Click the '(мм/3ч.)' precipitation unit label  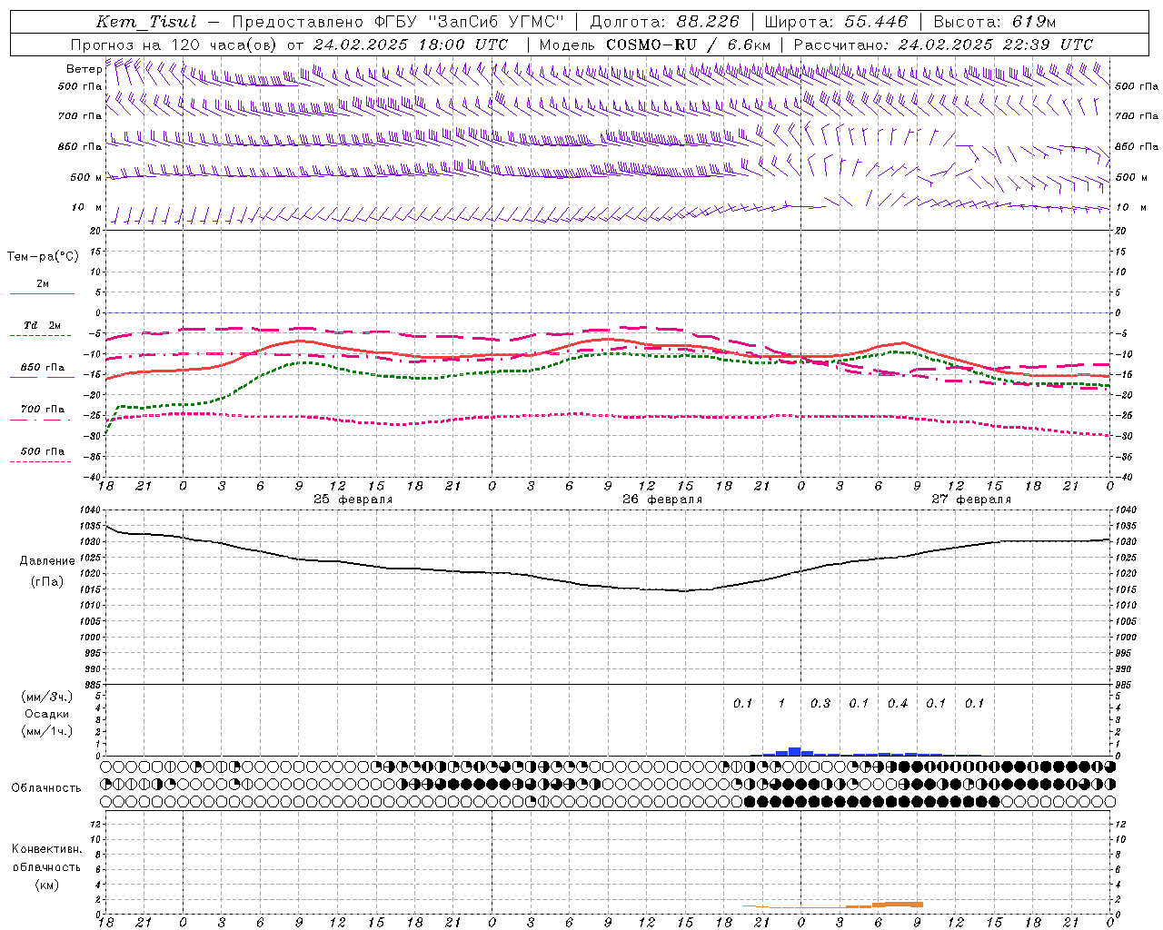pos(47,697)
